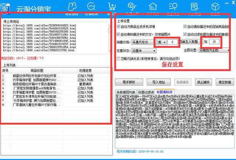Click the 商品标题 column header
The width and height of the screenshot is (236, 160).
pyautogui.click(x=37, y=71)
